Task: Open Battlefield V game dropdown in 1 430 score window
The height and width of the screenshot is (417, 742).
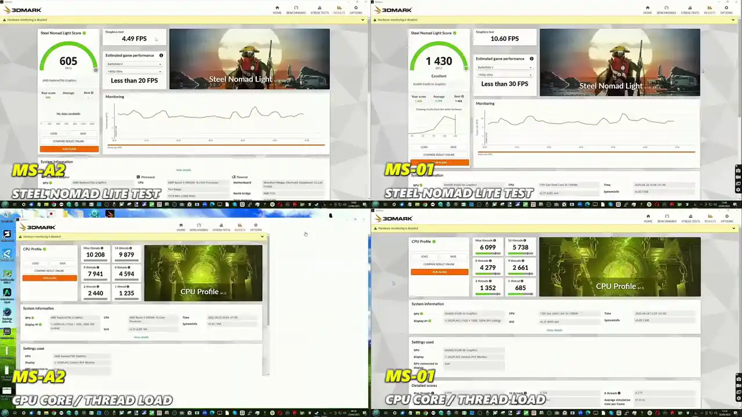Action: coord(504,67)
